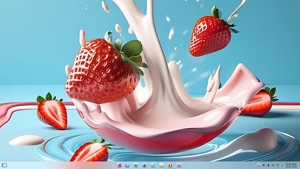Open the purple envelope mail icon
The width and height of the screenshot is (300, 169).
(179, 165)
